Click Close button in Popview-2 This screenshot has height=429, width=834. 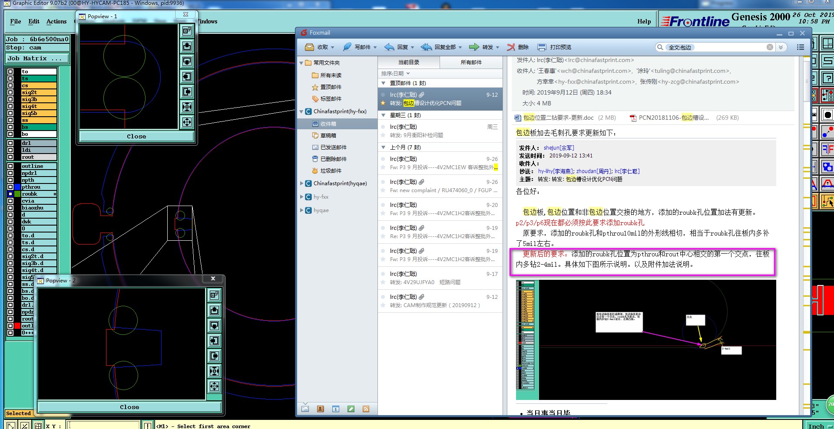pyautogui.click(x=129, y=407)
